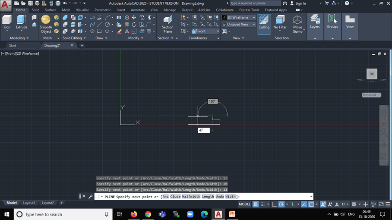This screenshot has width=392, height=220.
Task: Select the Box solid tool
Action: (7, 22)
